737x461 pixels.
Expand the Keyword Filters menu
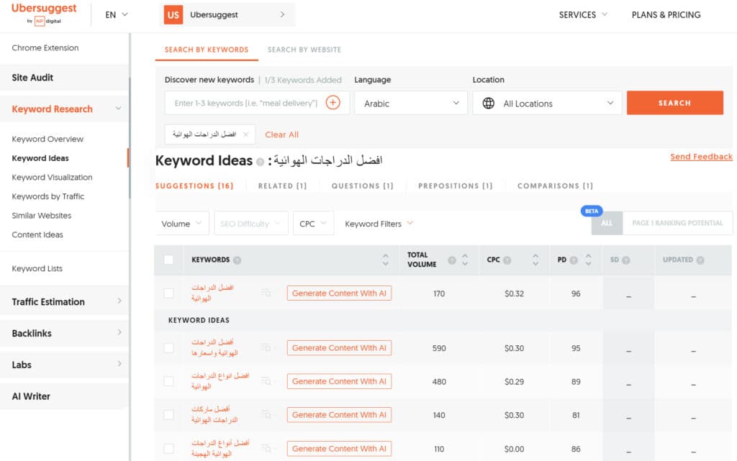(x=379, y=224)
